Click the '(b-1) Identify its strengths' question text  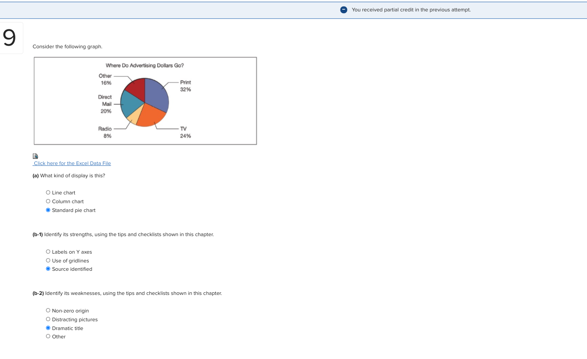(x=123, y=234)
